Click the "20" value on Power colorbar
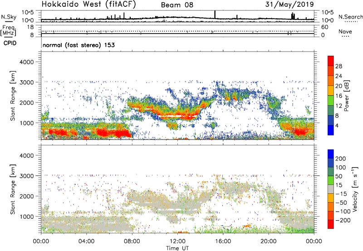 338,86
